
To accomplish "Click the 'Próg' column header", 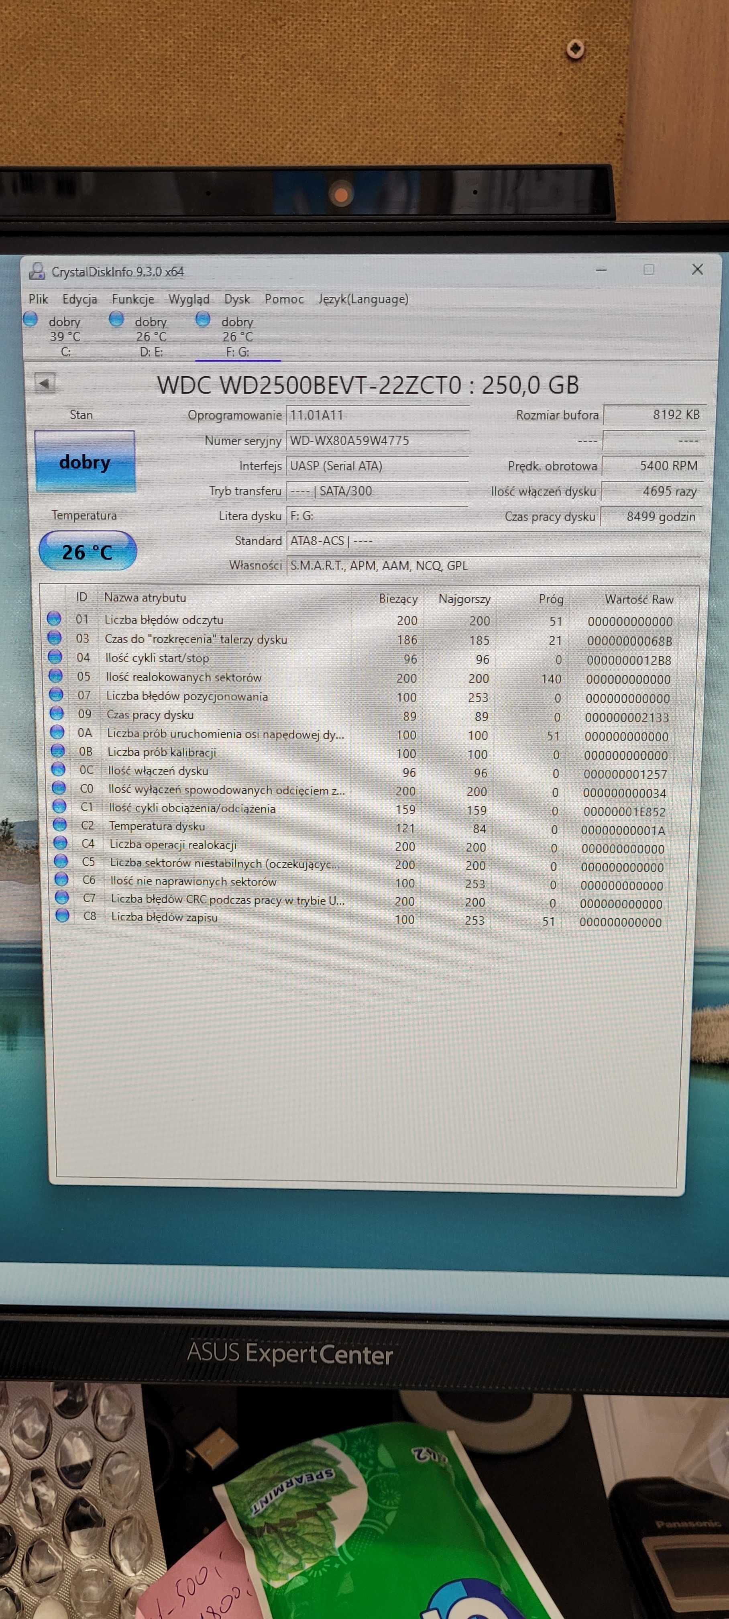I will coord(551,599).
